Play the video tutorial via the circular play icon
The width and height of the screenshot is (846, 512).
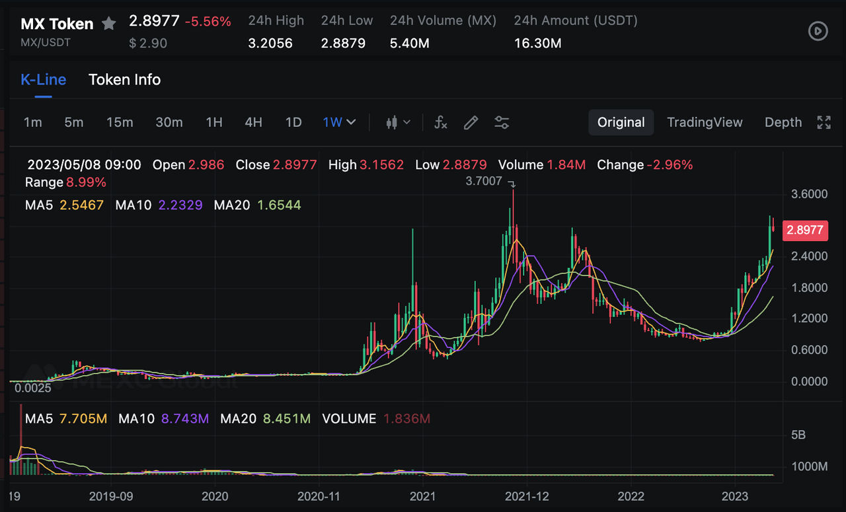(x=818, y=30)
